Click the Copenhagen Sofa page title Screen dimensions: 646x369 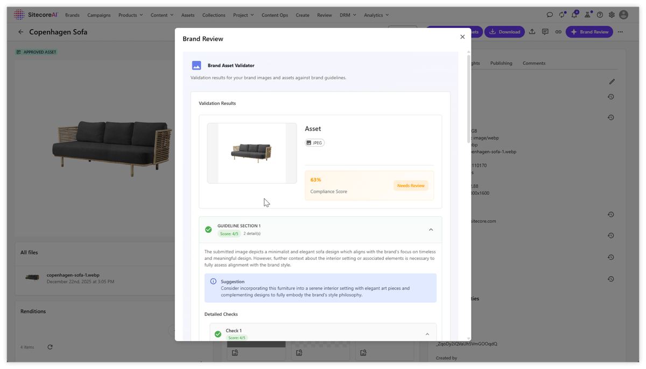[x=58, y=32]
